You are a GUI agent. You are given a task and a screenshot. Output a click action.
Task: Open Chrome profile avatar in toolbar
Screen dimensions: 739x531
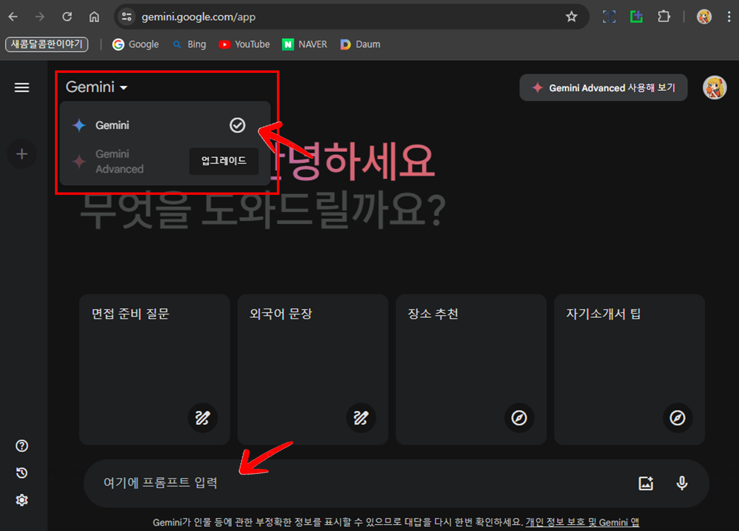pyautogui.click(x=704, y=17)
